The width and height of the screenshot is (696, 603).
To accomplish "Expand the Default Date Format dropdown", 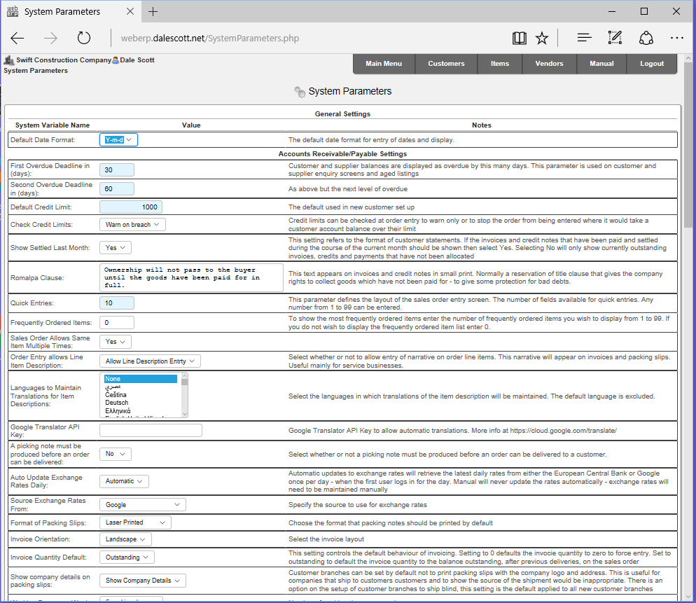I will [x=118, y=140].
